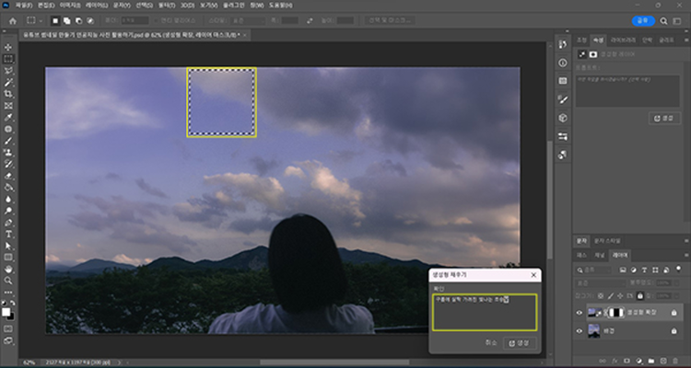
Task: Open the 파일 menu
Action: (x=24, y=6)
